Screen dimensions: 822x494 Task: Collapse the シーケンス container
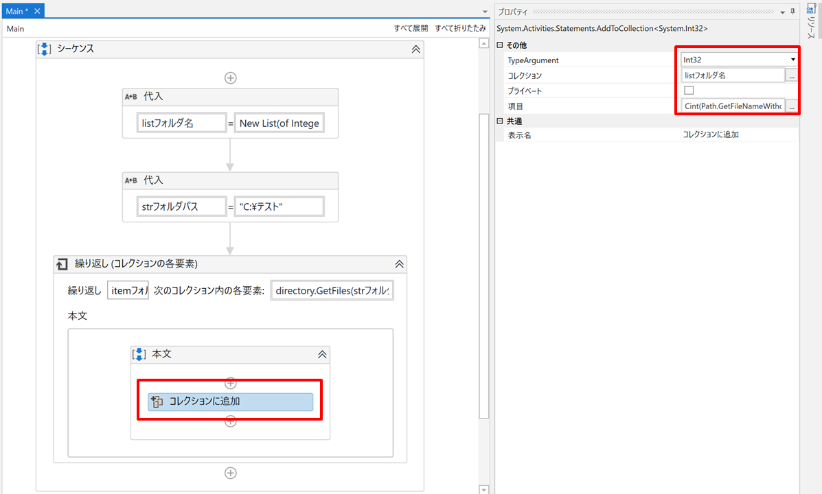[x=415, y=49]
